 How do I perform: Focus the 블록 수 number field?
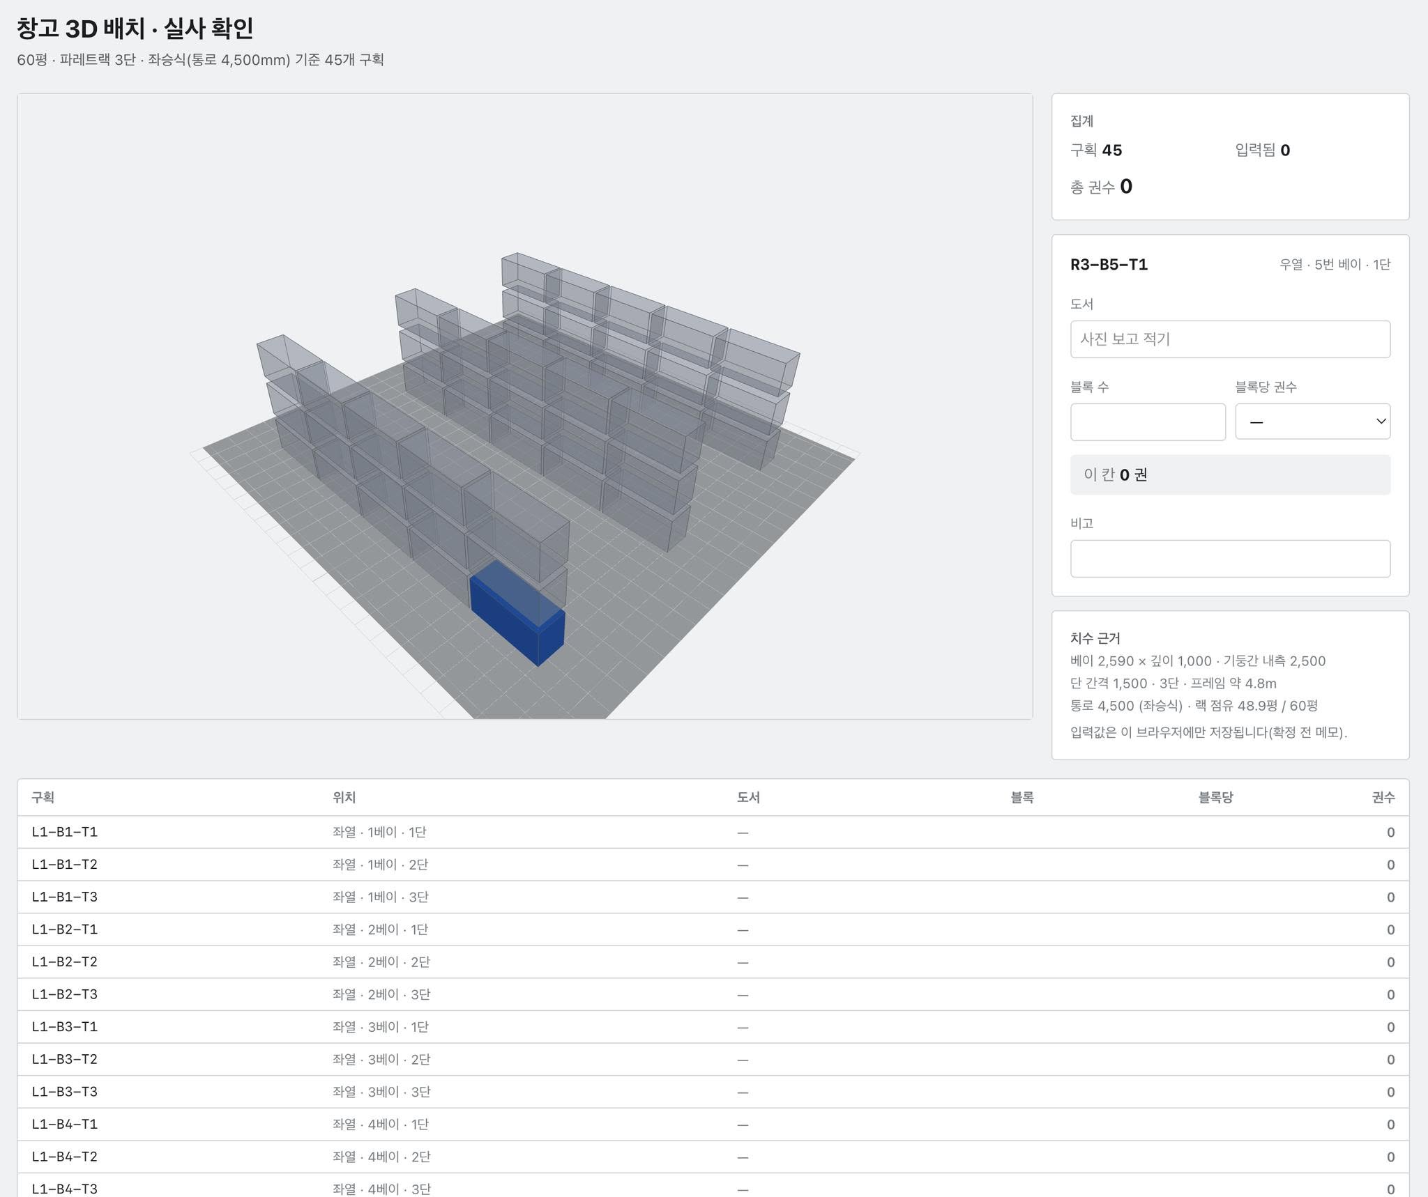[x=1148, y=422]
